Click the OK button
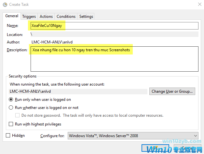Screen dimensions: 204x154 point(155,148)
